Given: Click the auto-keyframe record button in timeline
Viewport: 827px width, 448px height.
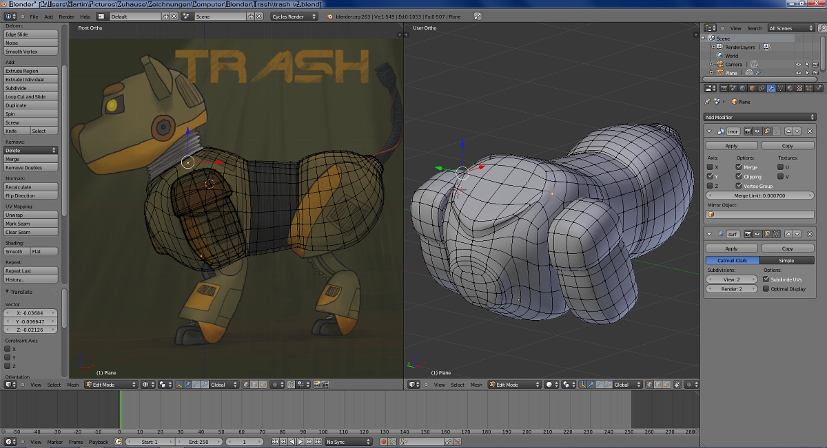Looking at the screenshot, I should (384, 442).
